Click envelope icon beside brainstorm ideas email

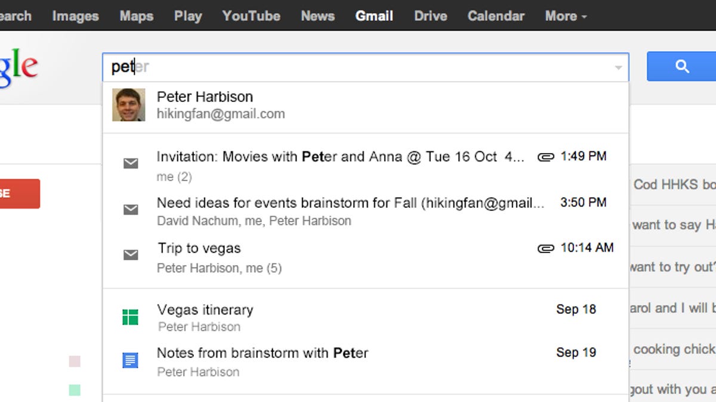[x=131, y=209]
